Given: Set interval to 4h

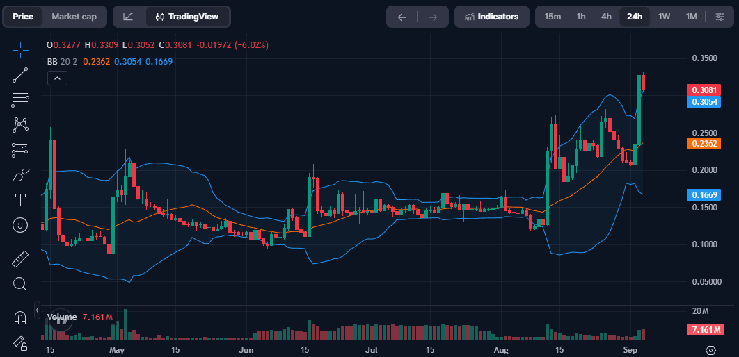Looking at the screenshot, I should pos(606,17).
